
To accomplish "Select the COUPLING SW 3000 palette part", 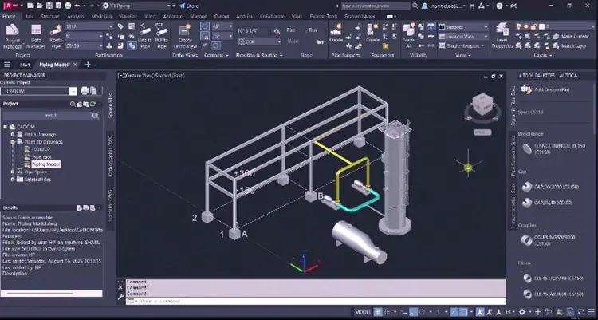I will (x=549, y=240).
